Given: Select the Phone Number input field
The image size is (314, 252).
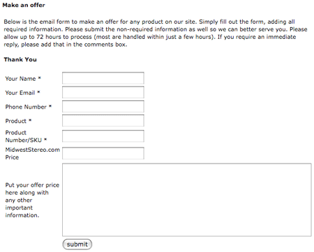Looking at the screenshot, I should coord(103,107).
